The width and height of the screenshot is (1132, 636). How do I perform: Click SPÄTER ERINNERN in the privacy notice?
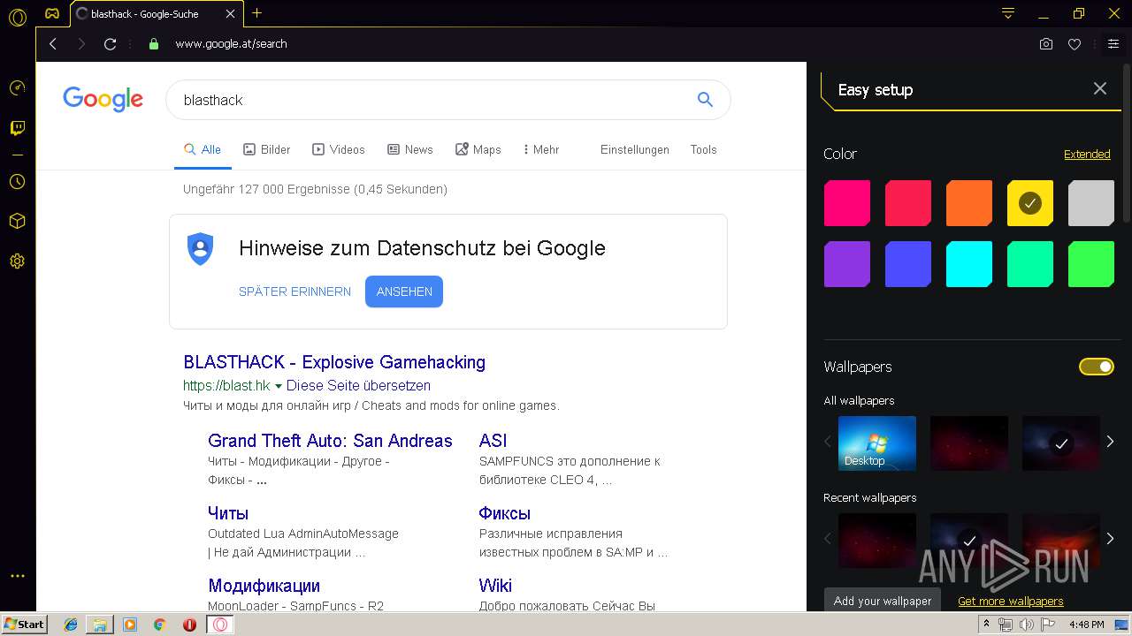tap(294, 291)
